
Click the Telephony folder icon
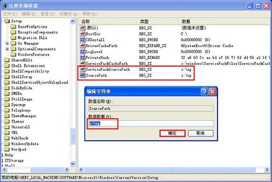point(7,110)
